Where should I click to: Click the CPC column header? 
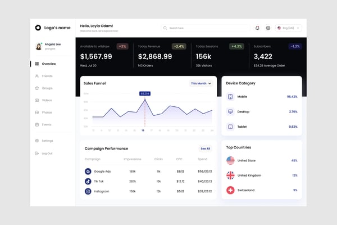179,159
